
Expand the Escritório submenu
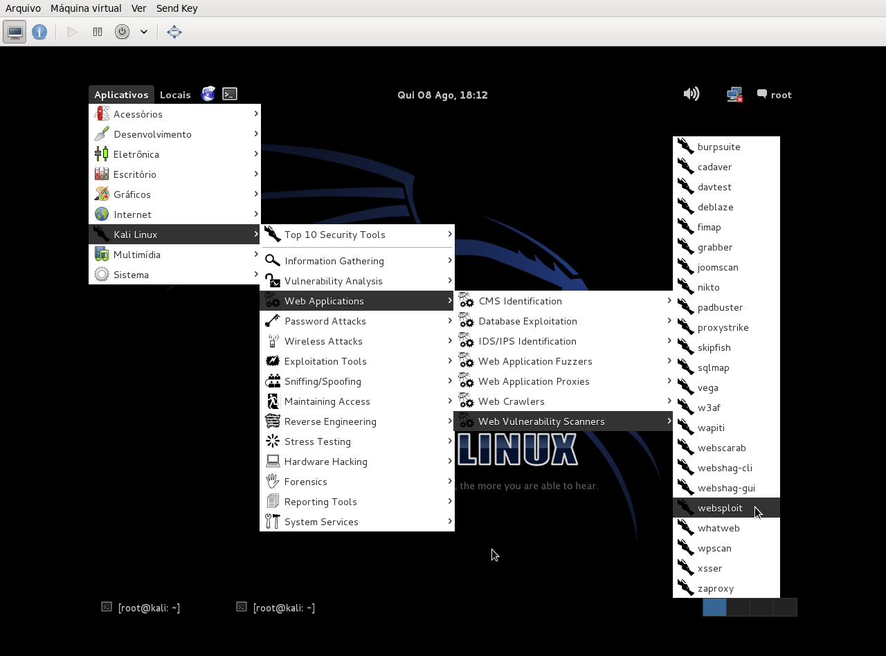[174, 174]
